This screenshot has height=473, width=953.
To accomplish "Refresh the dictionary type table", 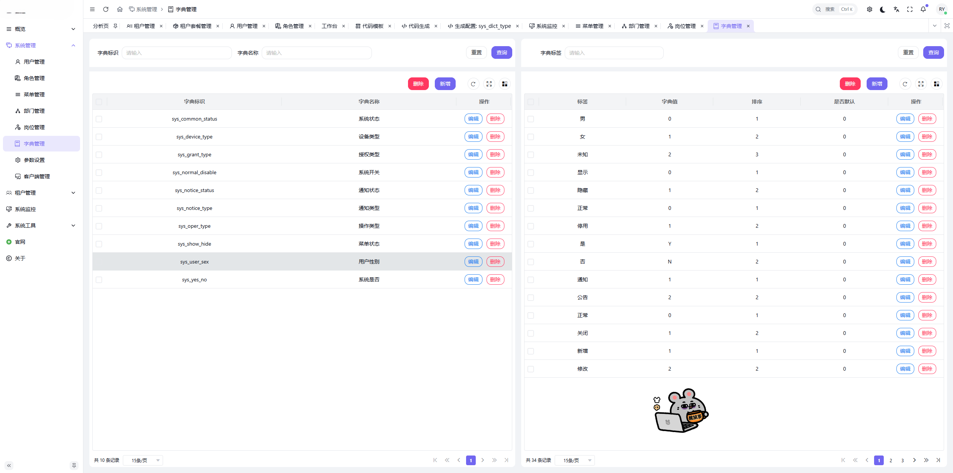I will 473,84.
